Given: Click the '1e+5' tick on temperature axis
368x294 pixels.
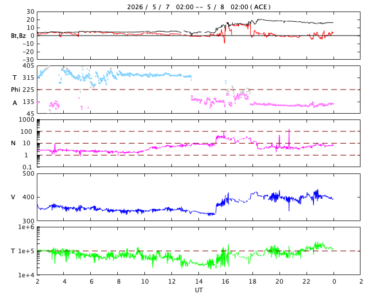Looking at the screenshot, I should [x=26, y=251].
